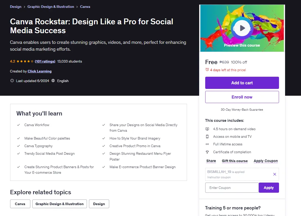
Task: Click checkmark beside Design Stunning Restaurant Menu Flyer
Action: [104, 153]
